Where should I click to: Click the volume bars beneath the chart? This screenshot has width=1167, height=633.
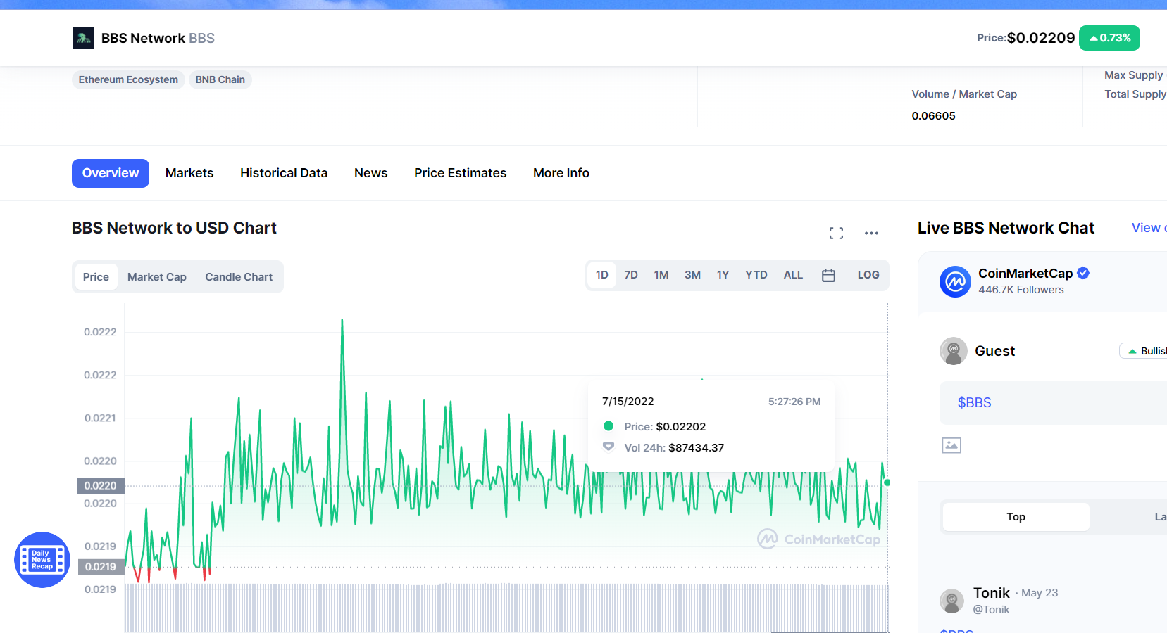pos(506,608)
